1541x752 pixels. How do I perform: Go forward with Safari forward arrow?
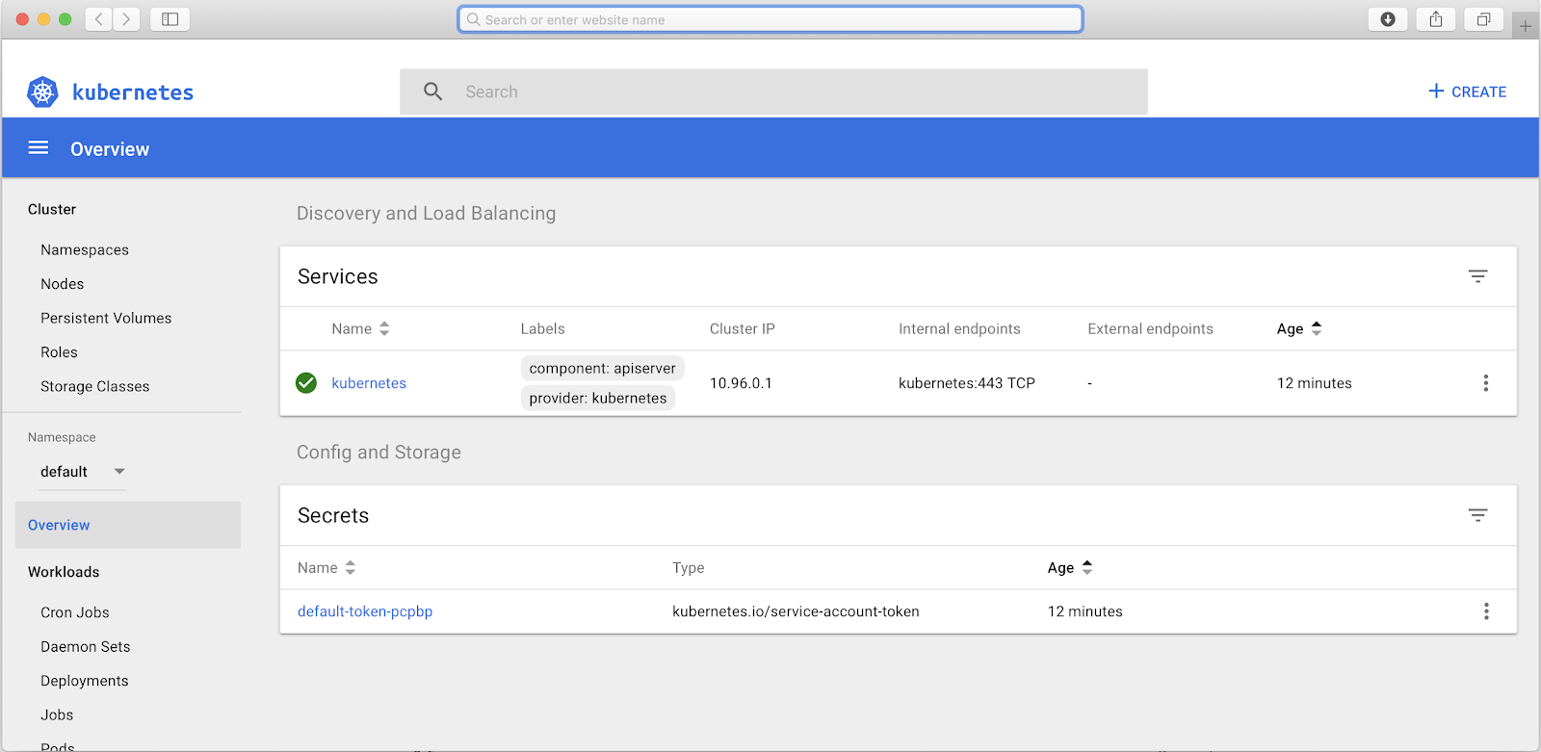126,19
